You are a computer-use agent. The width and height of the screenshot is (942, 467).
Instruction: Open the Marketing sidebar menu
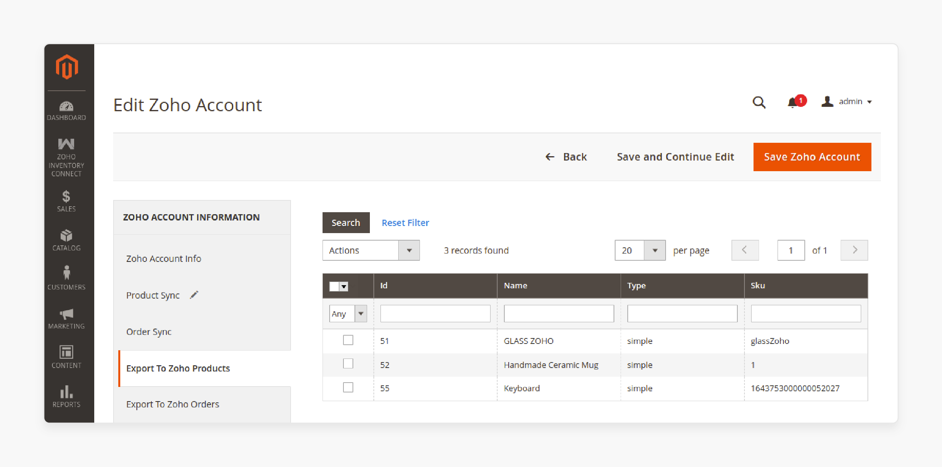click(x=66, y=319)
